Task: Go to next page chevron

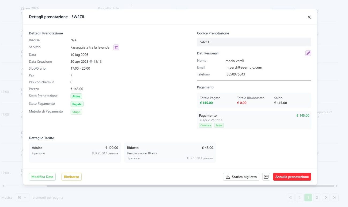Action: [326, 198]
